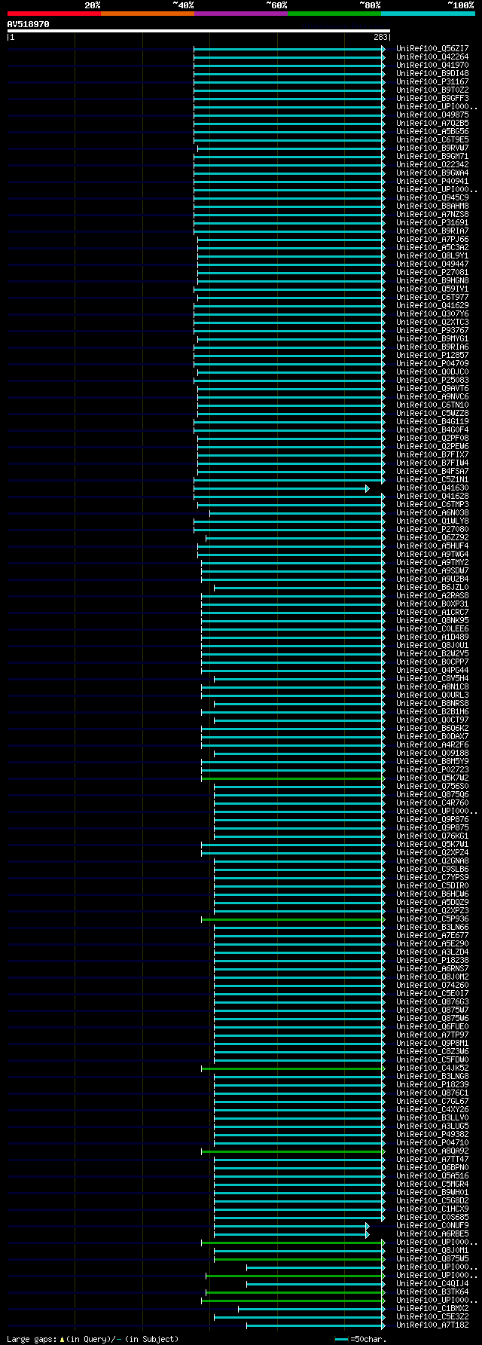The image size is (482, 1345).
Task: Open hit UniRef100_Q56ZI7
Action: point(432,48)
